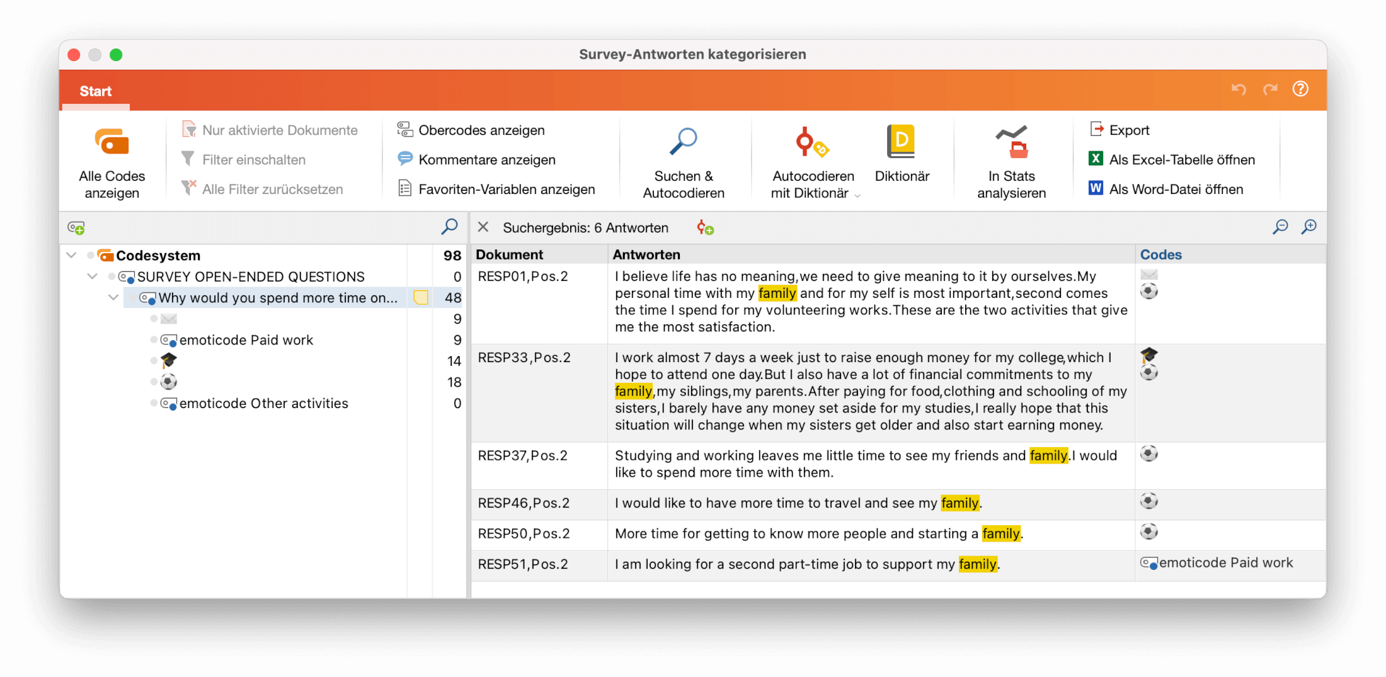
Task: Select emoticode Paid work code
Action: [246, 340]
